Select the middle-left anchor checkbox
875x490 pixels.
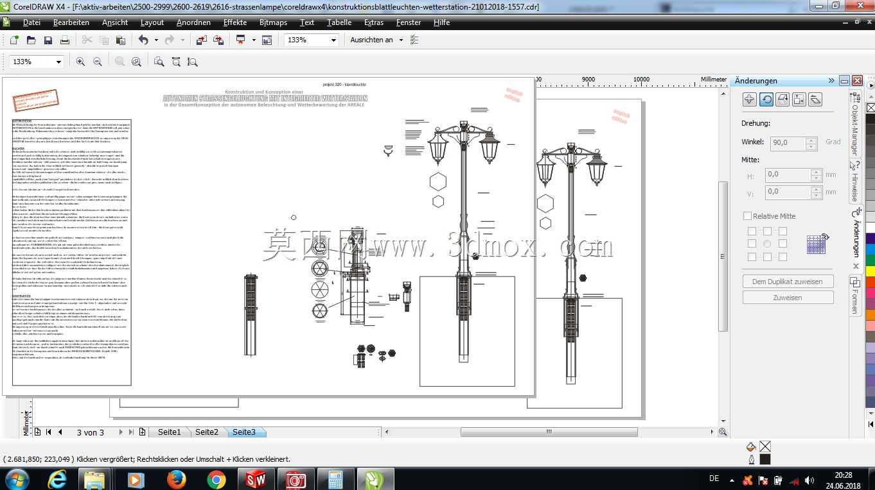click(x=752, y=244)
